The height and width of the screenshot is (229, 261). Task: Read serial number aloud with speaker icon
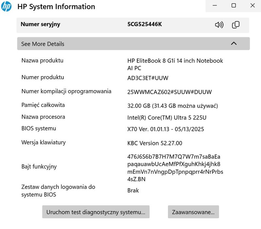(219, 25)
